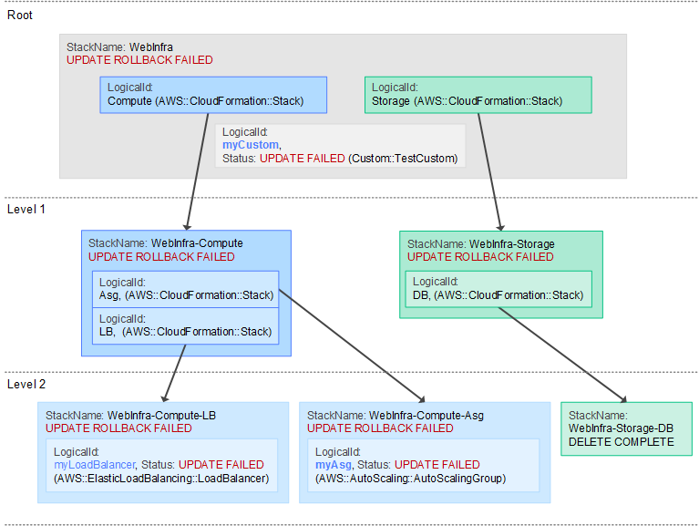This screenshot has width=699, height=526.
Task: Click the WebInfra-Storage stack name
Action: tap(511, 244)
